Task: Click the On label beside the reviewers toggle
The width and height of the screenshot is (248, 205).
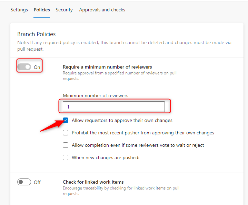Action: click(x=37, y=67)
